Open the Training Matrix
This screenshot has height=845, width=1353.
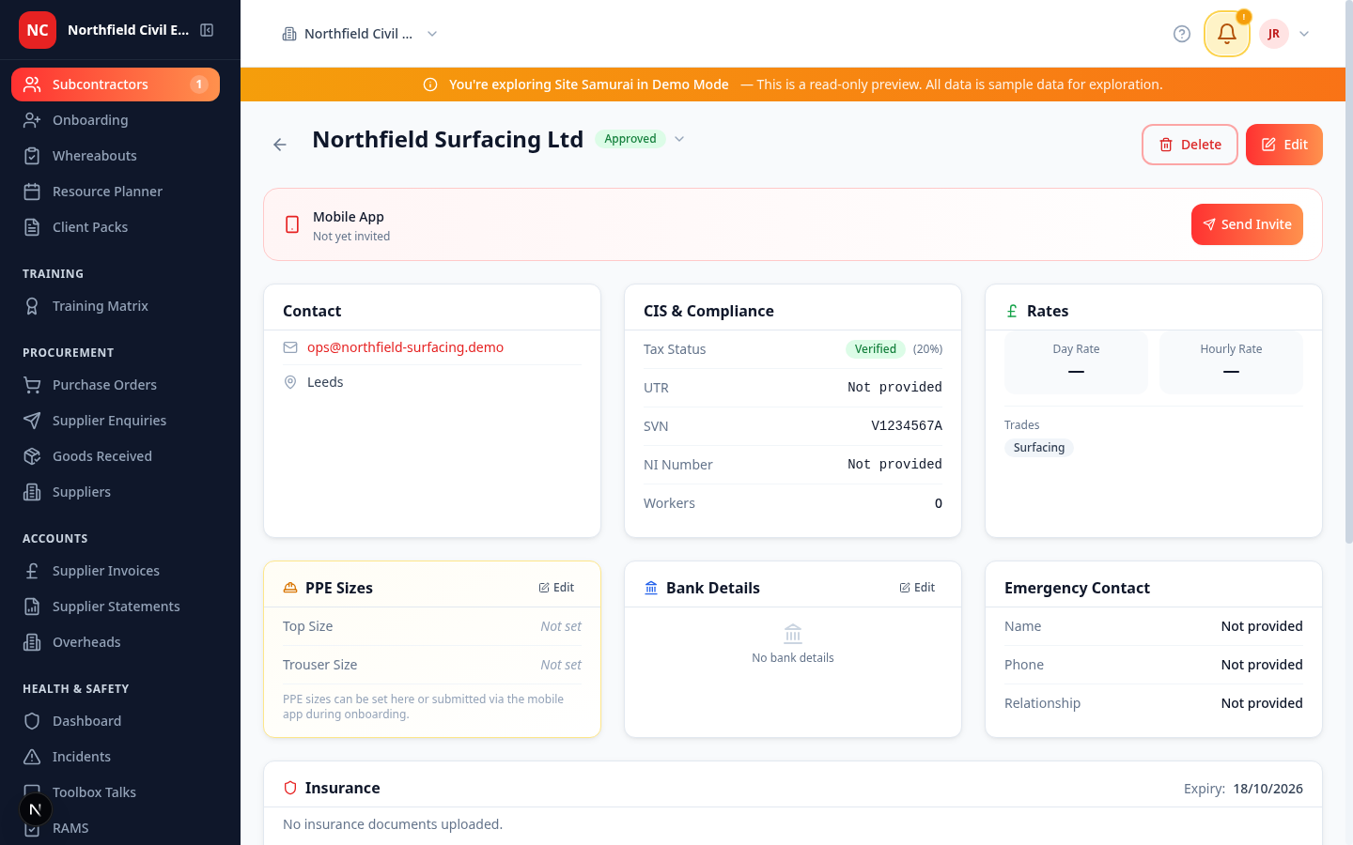[101, 305]
